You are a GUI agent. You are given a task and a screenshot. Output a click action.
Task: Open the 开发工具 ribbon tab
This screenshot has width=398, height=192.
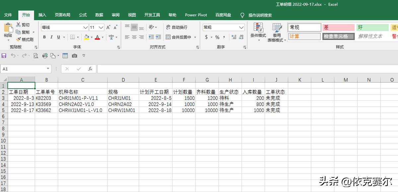pos(152,15)
